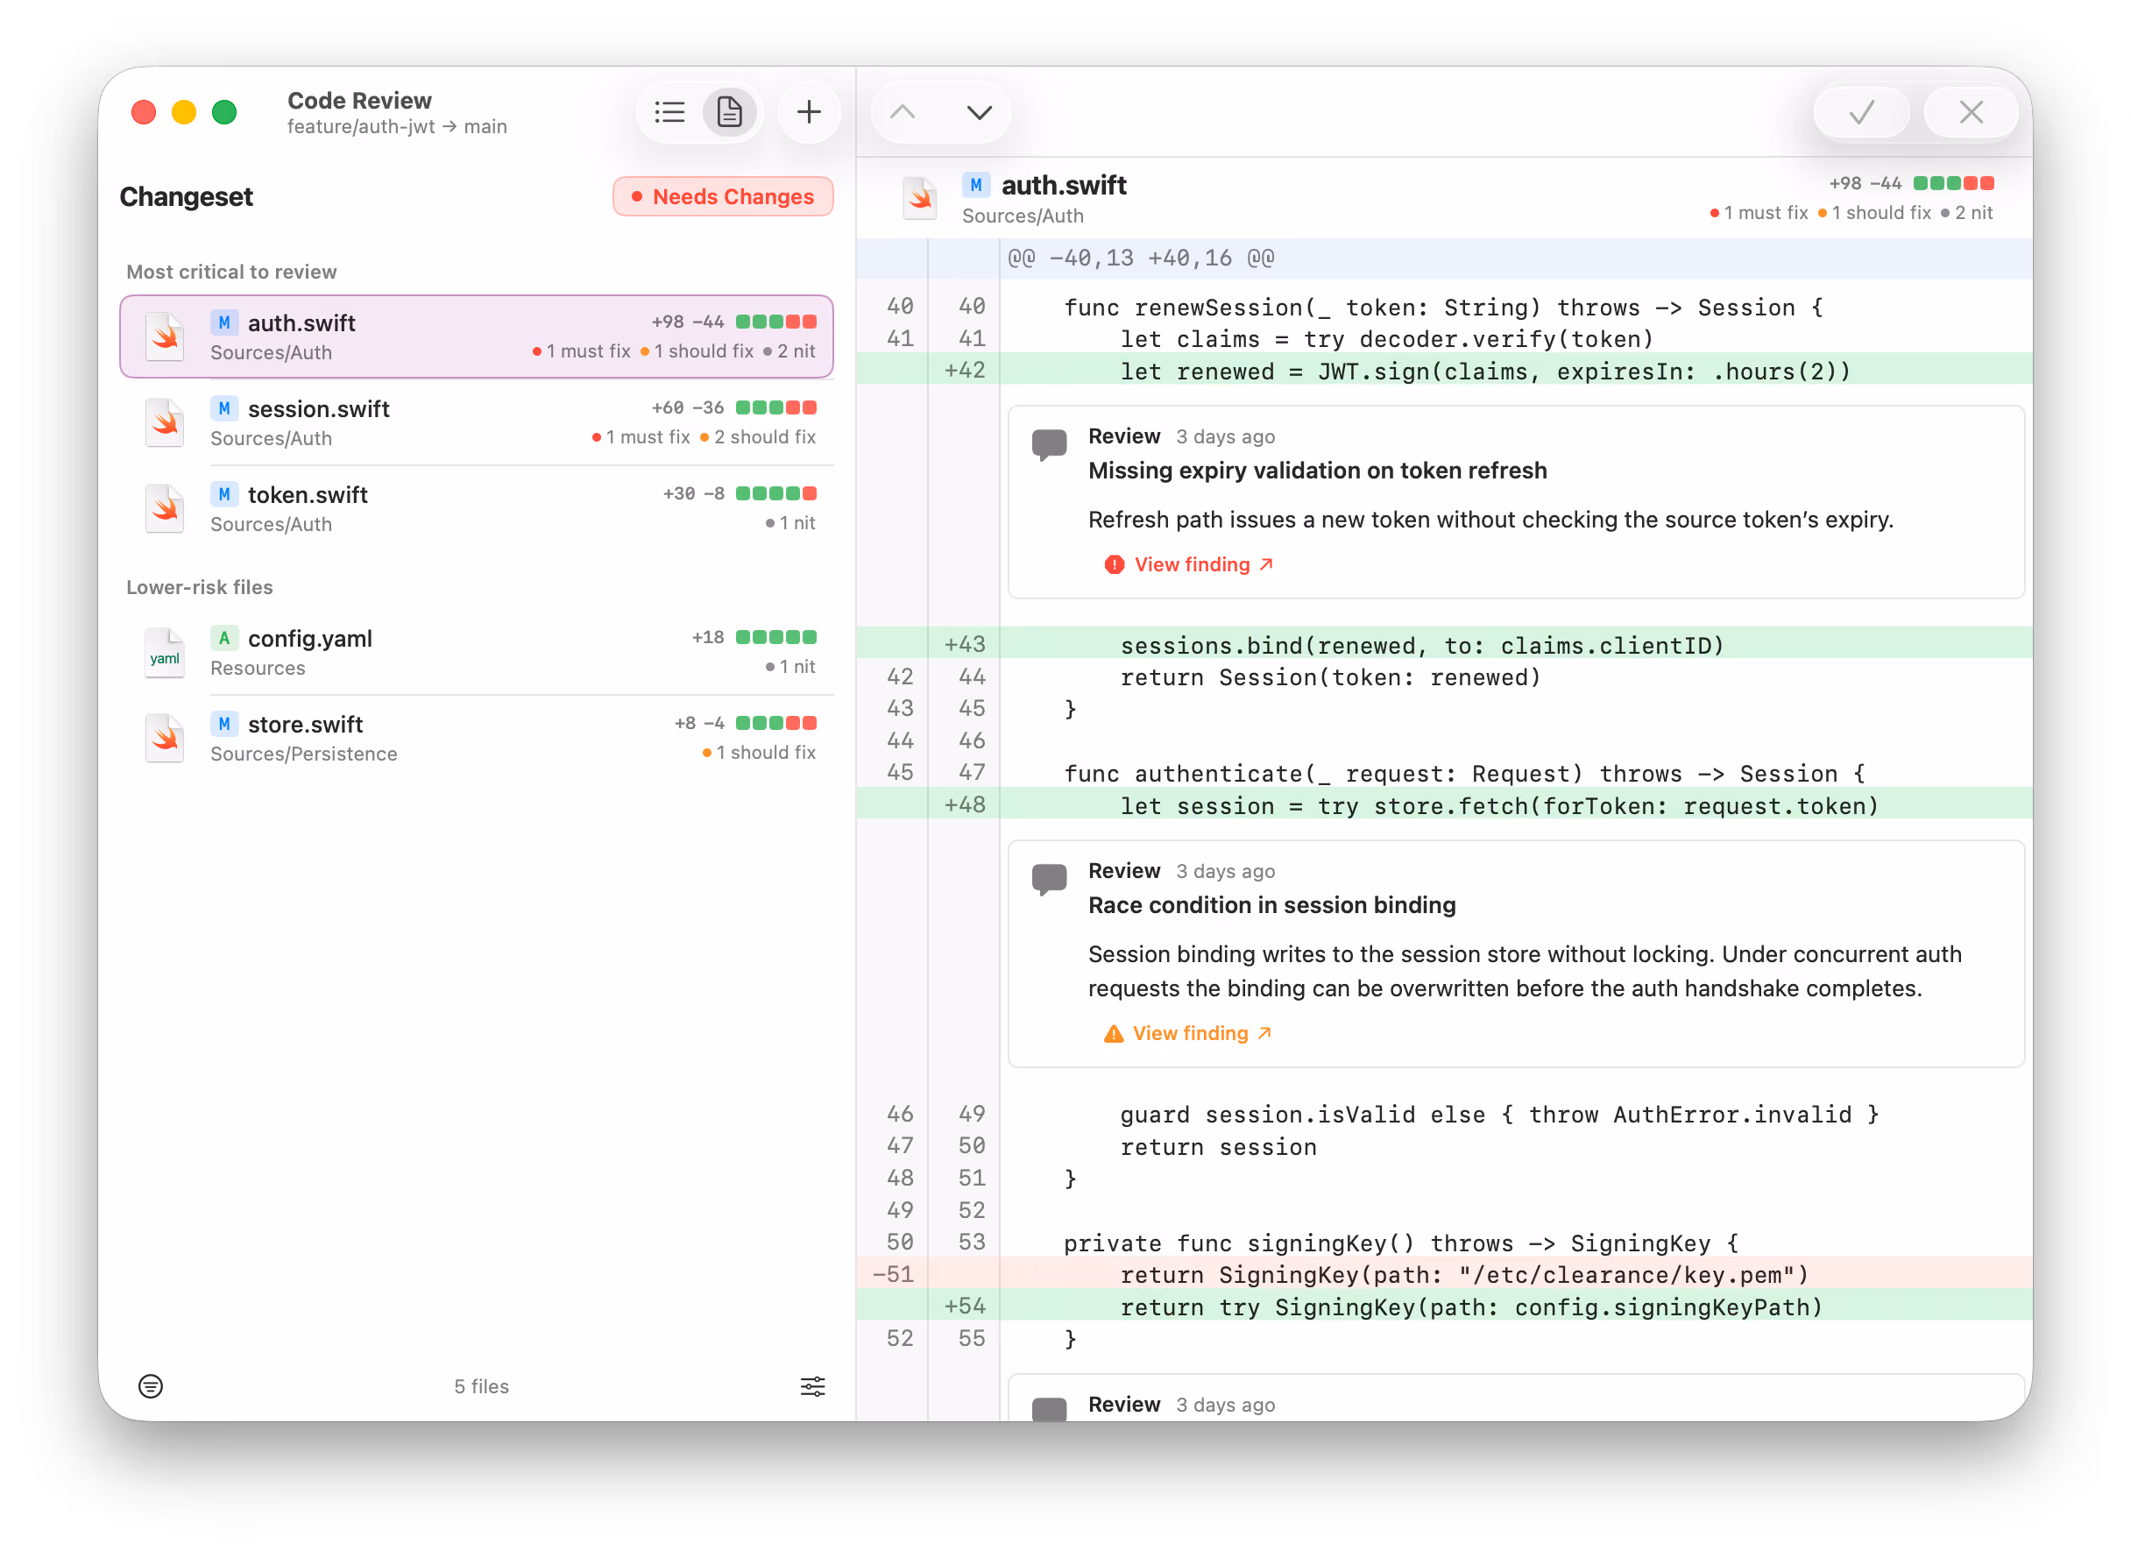The width and height of the screenshot is (2131, 1551).
Task: Click '5 files' count in sidebar footer
Action: 481,1385
